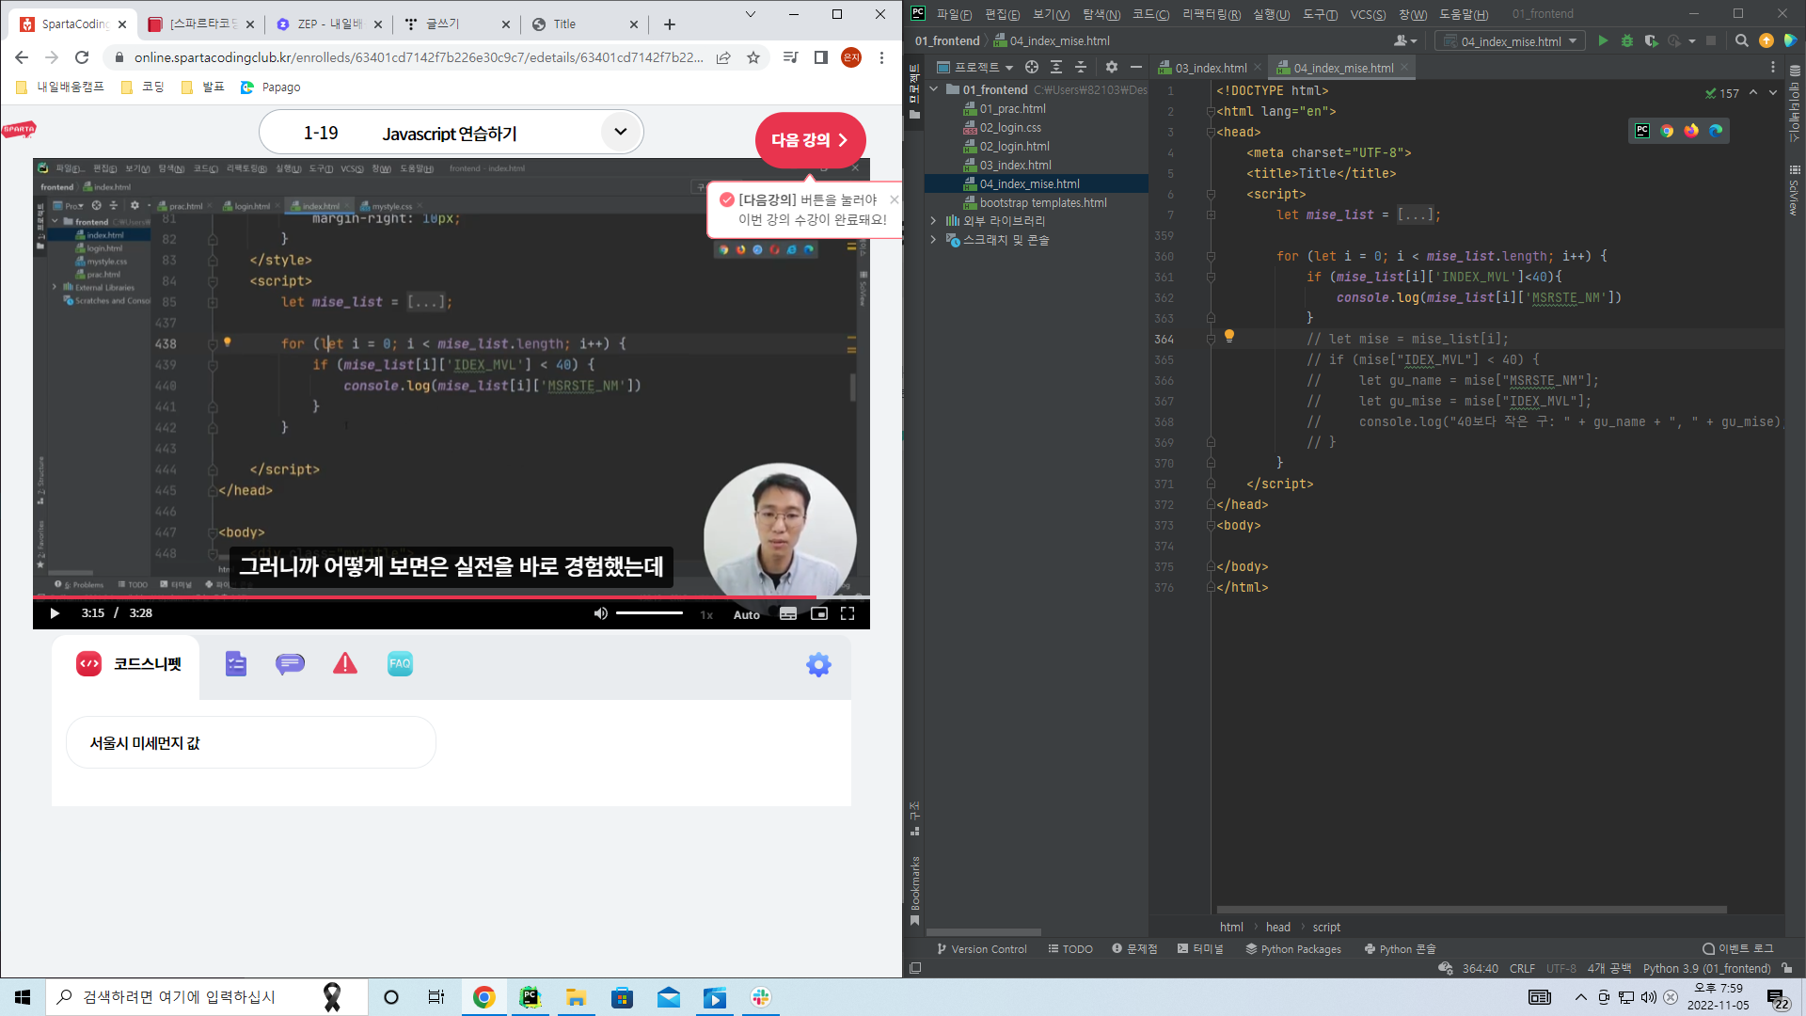The width and height of the screenshot is (1806, 1016).
Task: Toggle picture-in-picture for the video
Action: pyautogui.click(x=819, y=613)
